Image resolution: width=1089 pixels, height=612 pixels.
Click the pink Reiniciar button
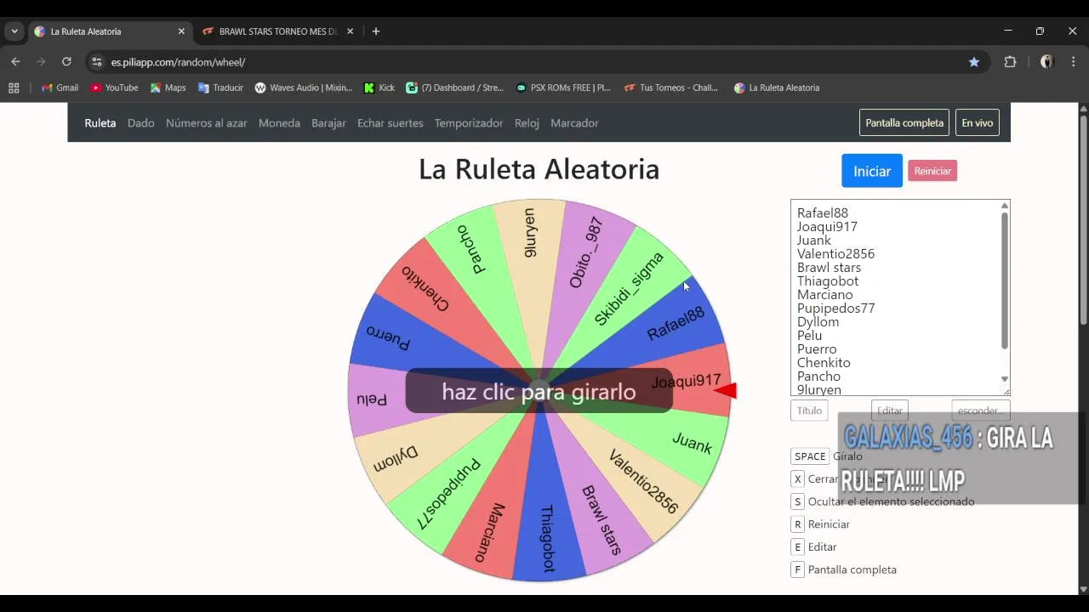point(932,171)
